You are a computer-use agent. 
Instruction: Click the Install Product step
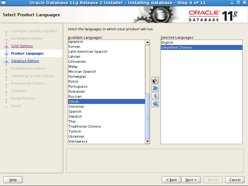point(23,98)
